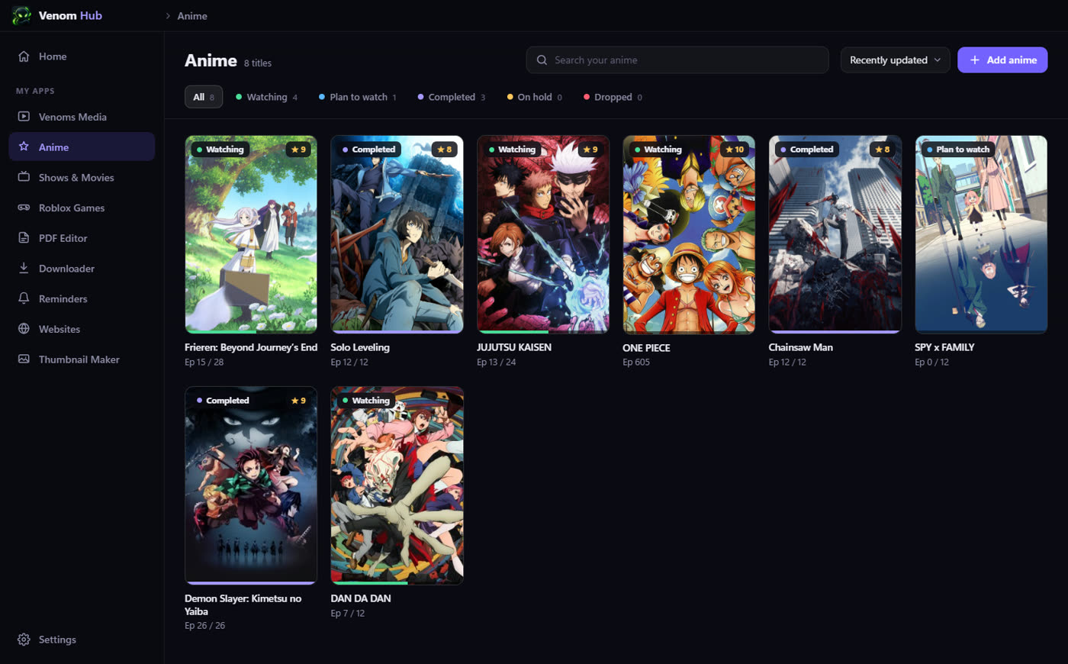Go to Home in the sidebar

(x=82, y=56)
